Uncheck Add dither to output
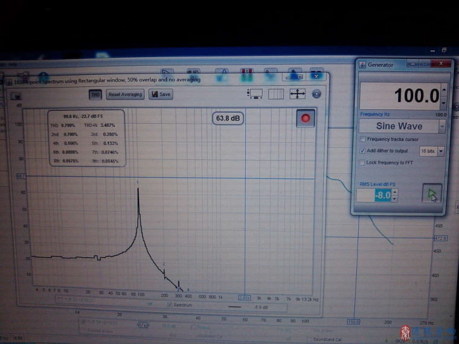 point(362,151)
